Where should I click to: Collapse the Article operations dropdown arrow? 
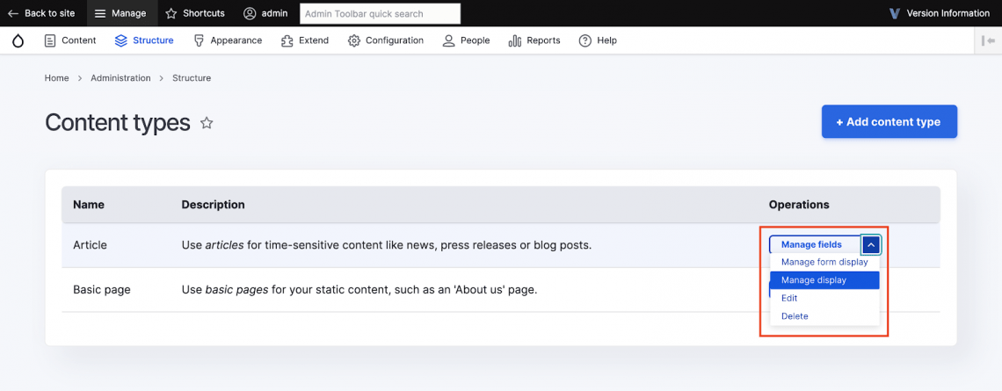(870, 245)
